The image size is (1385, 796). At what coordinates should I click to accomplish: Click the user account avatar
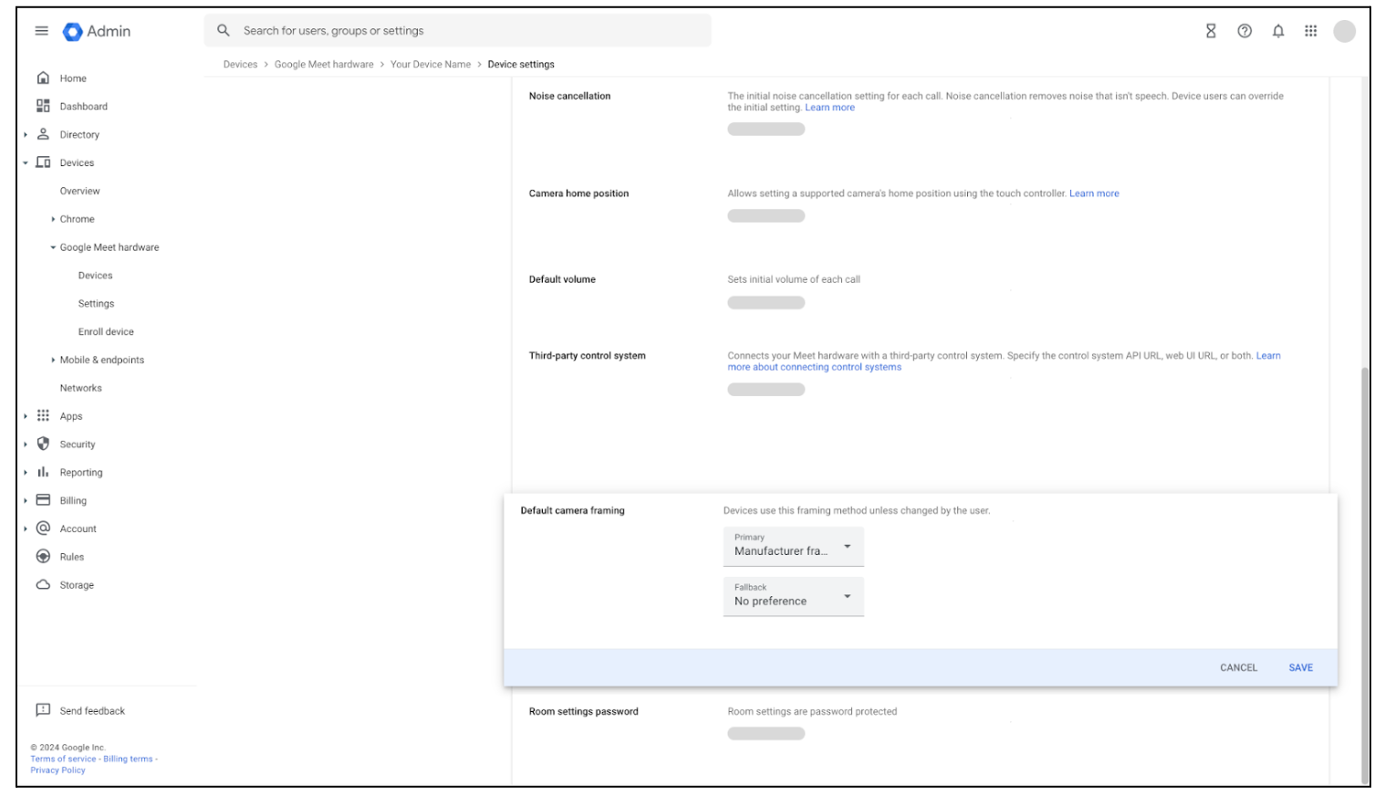pyautogui.click(x=1344, y=31)
